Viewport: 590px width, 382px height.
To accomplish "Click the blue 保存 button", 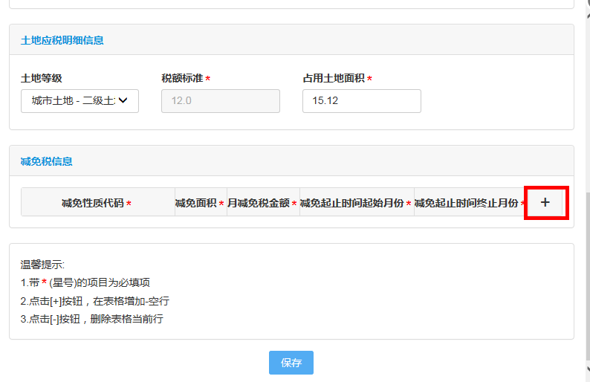I will pos(291,363).
